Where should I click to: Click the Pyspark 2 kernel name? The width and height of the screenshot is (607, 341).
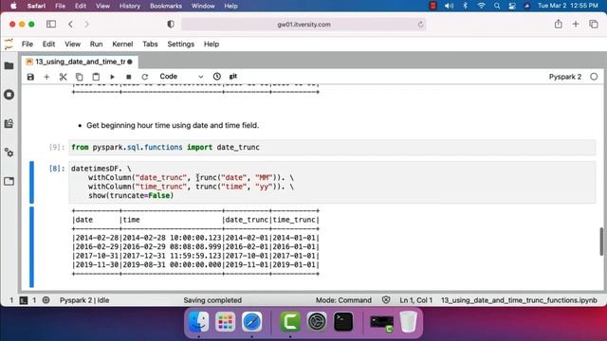[565, 77]
